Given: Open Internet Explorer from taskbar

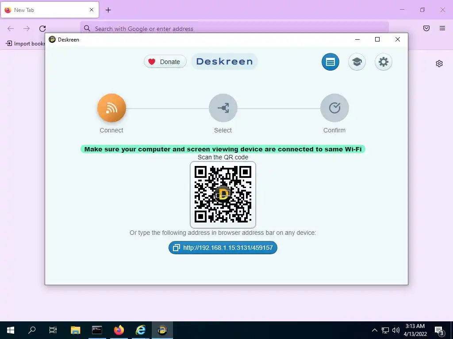Looking at the screenshot, I should coord(141,330).
